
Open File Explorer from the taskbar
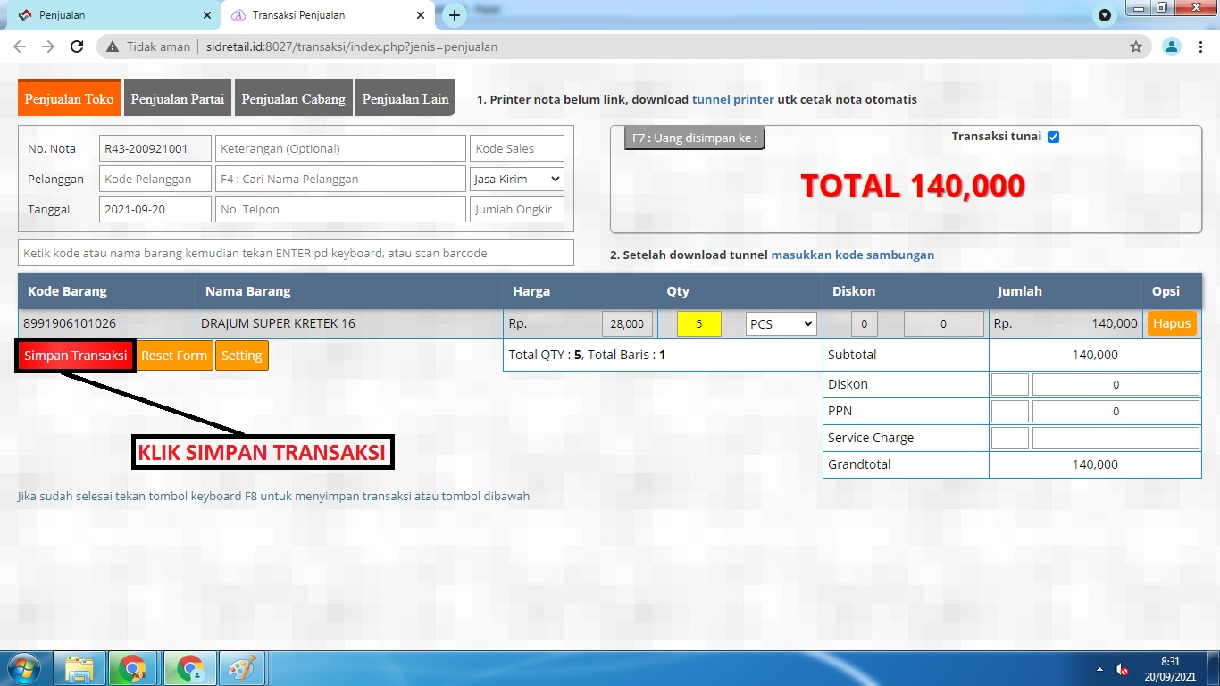pyautogui.click(x=79, y=668)
